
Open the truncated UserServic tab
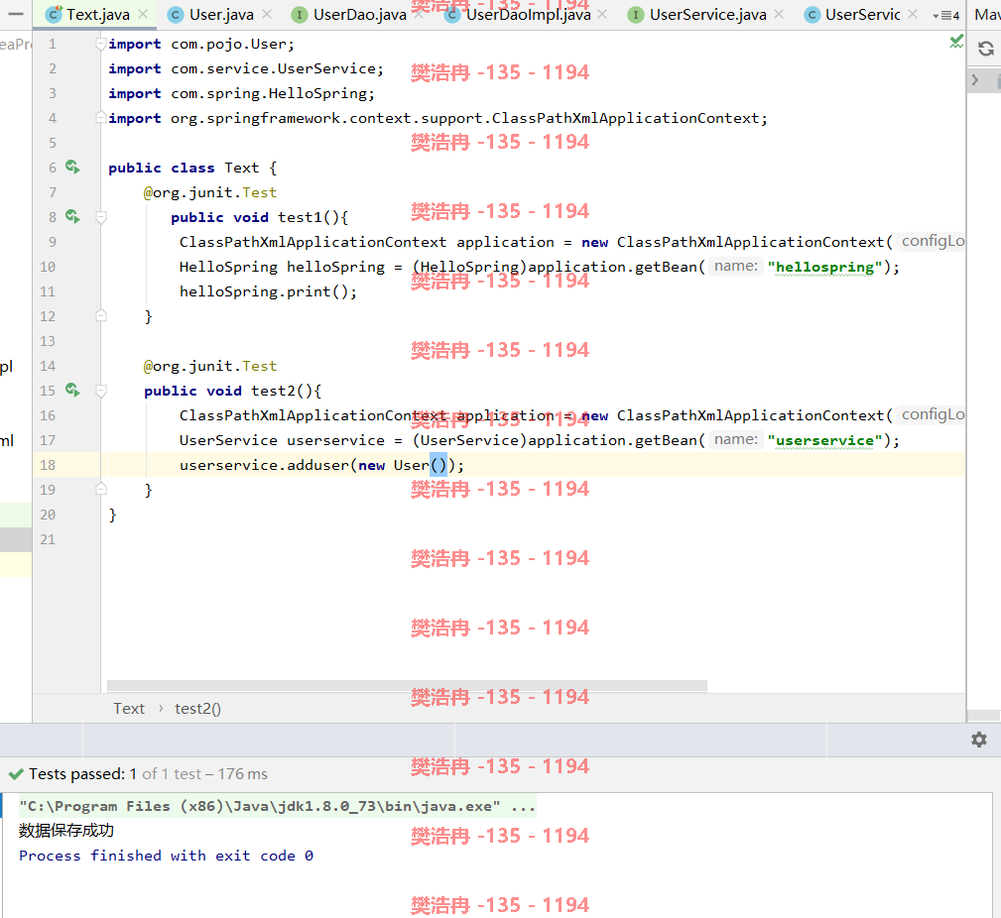[862, 14]
